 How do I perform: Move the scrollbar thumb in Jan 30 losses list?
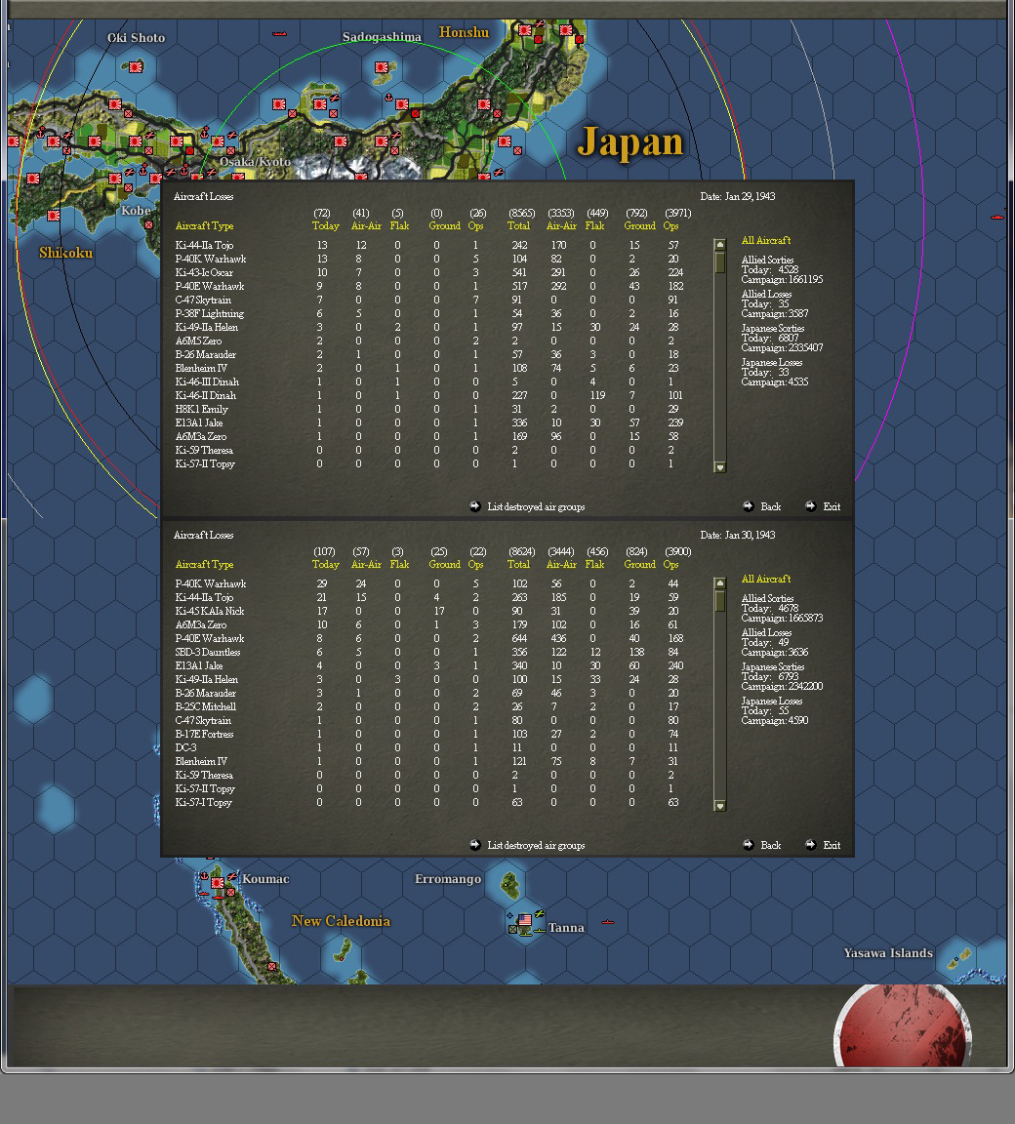click(x=720, y=601)
